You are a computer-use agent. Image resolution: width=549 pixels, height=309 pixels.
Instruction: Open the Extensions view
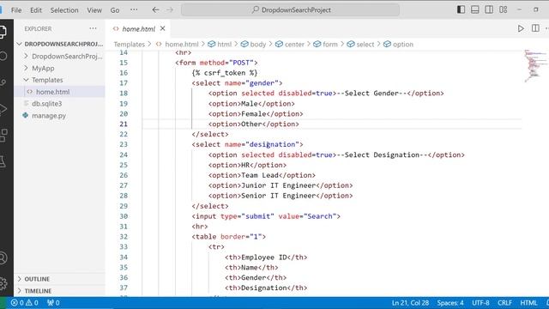3,136
